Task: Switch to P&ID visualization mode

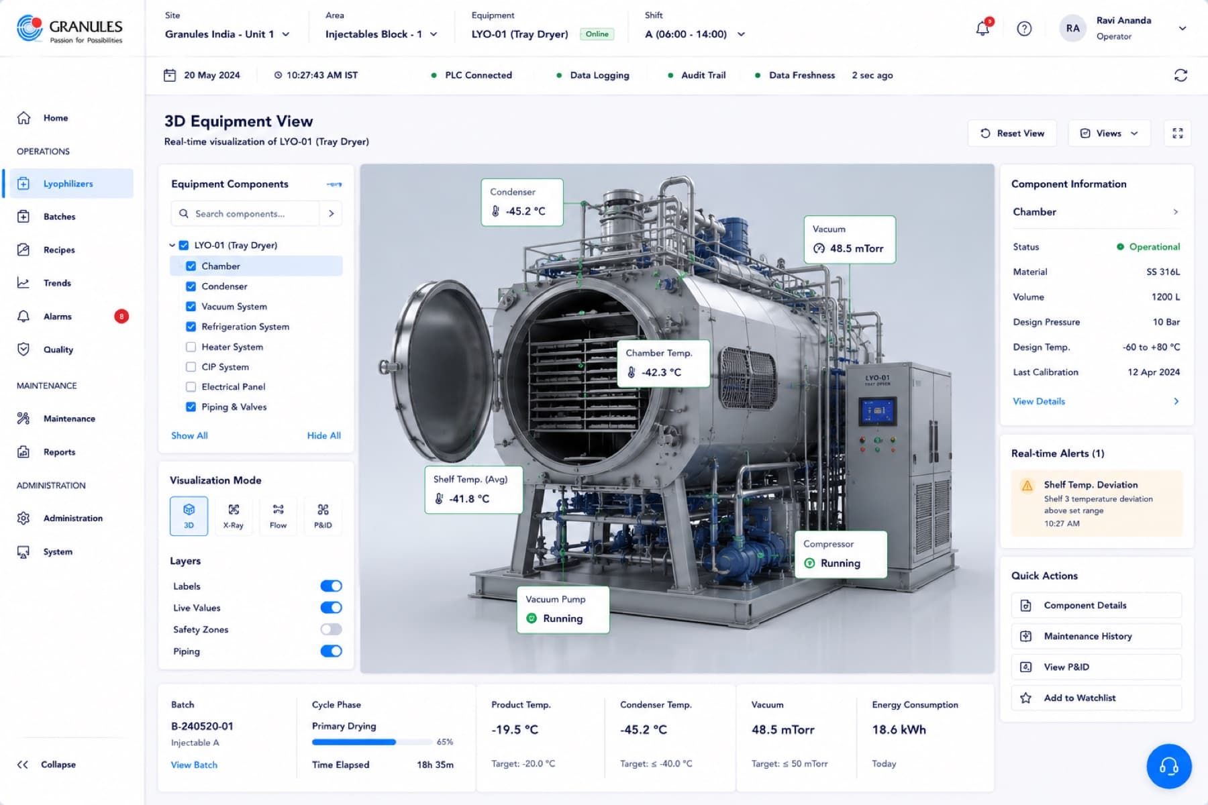Action: [x=323, y=516]
